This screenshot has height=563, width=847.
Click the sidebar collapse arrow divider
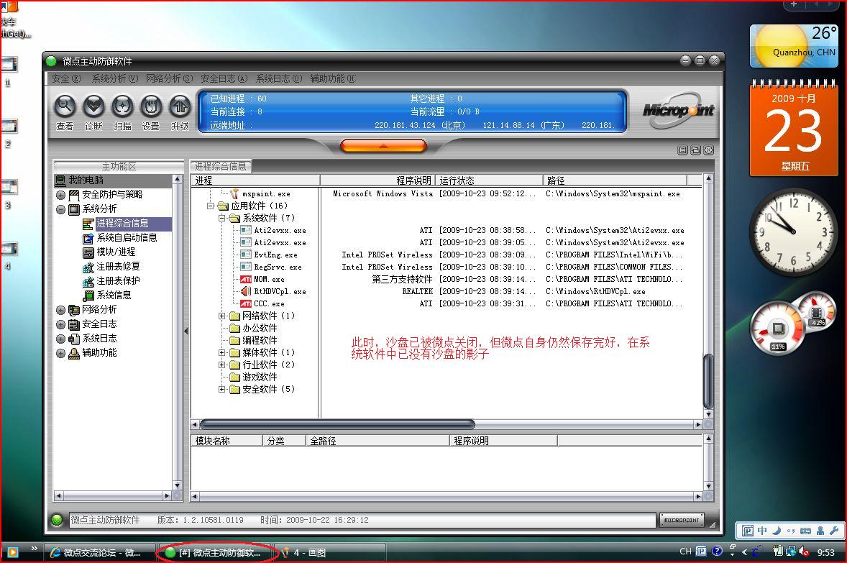click(x=186, y=331)
